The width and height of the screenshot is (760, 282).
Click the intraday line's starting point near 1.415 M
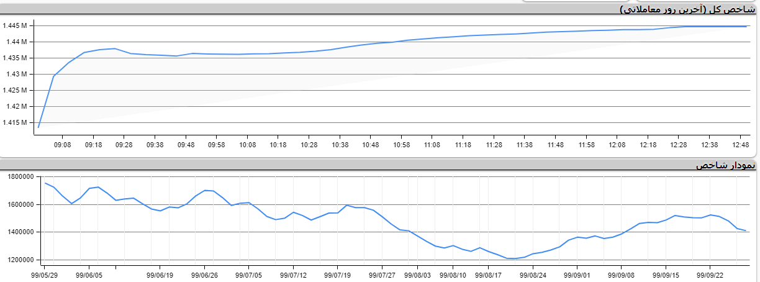38,127
